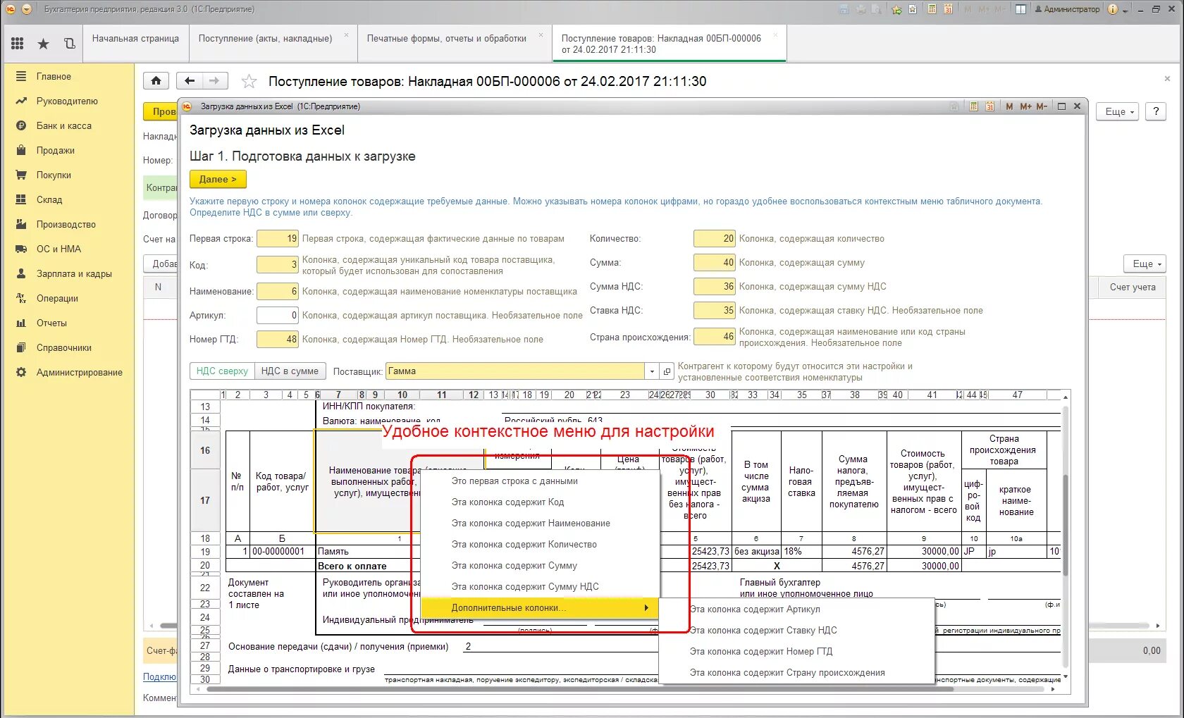Choose Эта колонка содержит Ставку НДС
Viewport: 1184px width, 718px height.
click(x=763, y=630)
